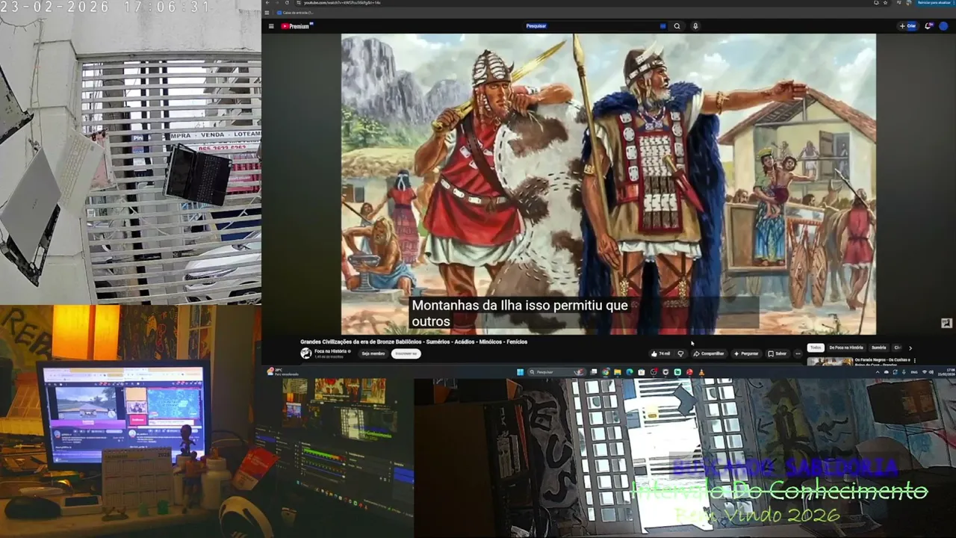956x538 pixels.
Task: Open the ENG language indicator in taskbar
Action: [913, 372]
